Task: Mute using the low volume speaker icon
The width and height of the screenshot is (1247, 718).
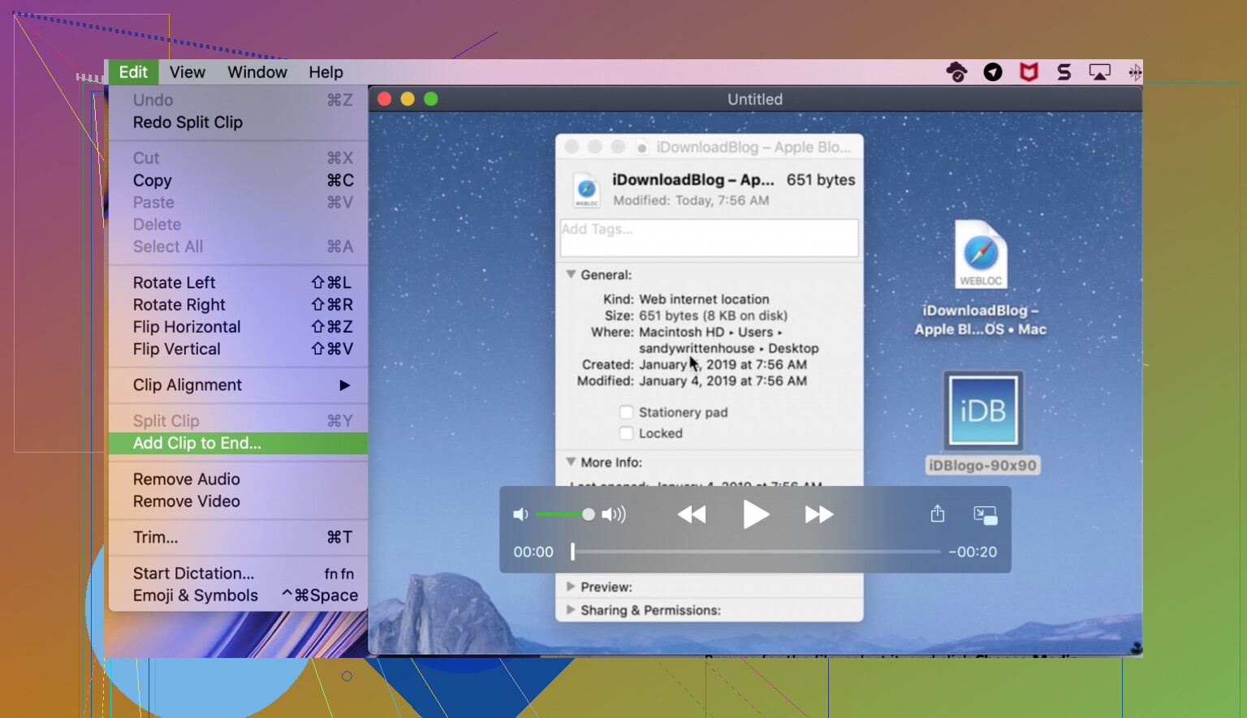Action: tap(520, 514)
